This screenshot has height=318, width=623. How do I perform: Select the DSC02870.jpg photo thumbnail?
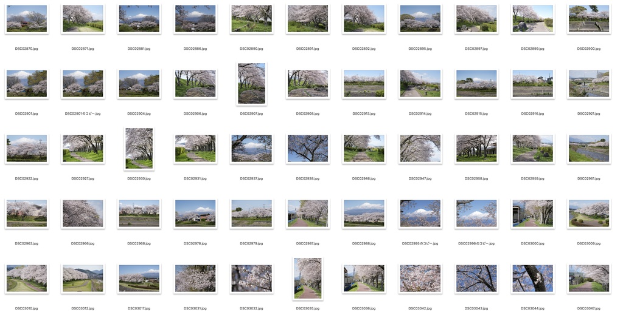click(27, 19)
